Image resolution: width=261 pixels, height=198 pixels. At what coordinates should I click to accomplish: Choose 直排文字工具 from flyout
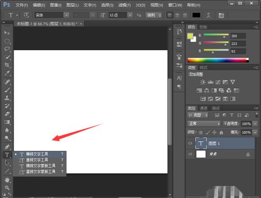pyautogui.click(x=39, y=160)
